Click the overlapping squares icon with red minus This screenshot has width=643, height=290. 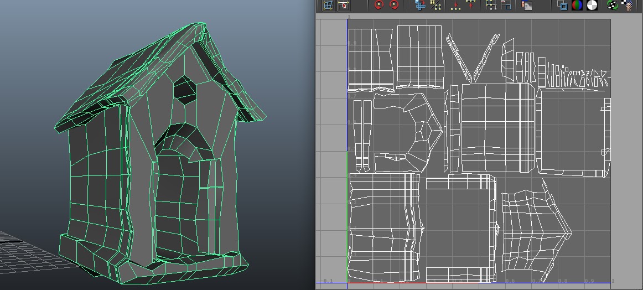pyautogui.click(x=506, y=5)
